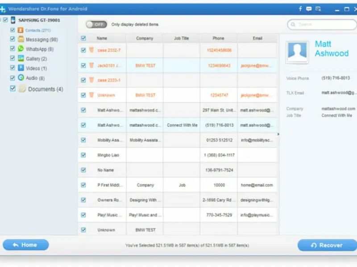The height and width of the screenshot is (267, 357).
Task: Select the P First Middl contact name
Action: click(110, 185)
